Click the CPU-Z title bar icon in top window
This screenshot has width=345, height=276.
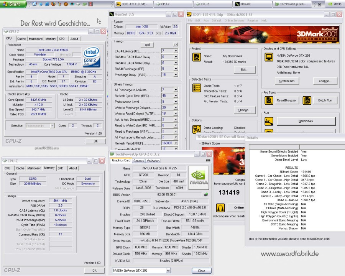[x=6, y=31]
